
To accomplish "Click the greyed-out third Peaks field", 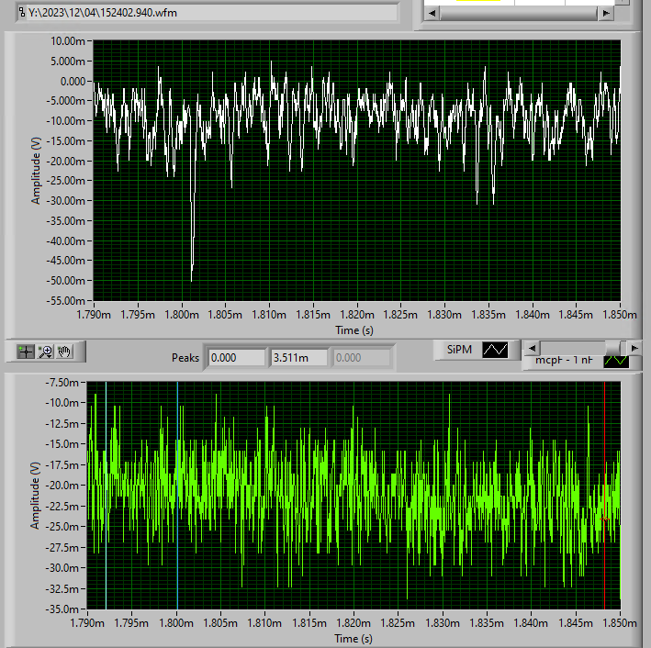I will tap(359, 357).
